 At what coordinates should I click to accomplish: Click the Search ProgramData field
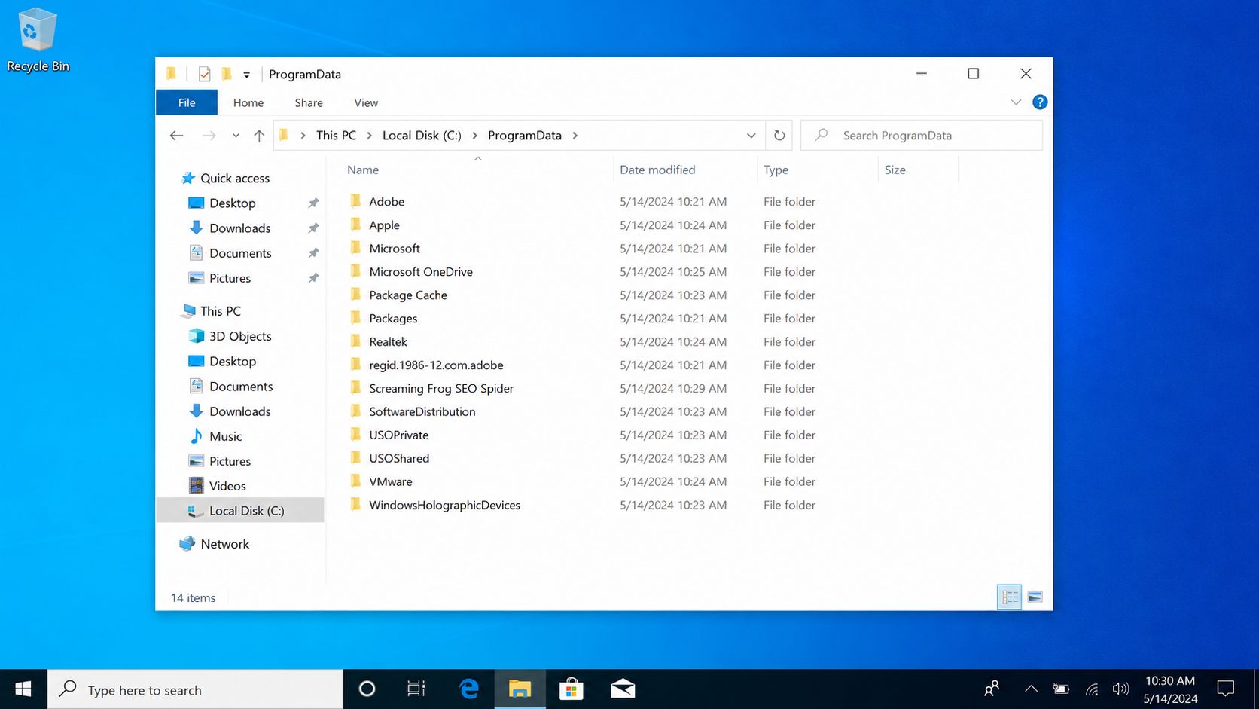pos(922,136)
